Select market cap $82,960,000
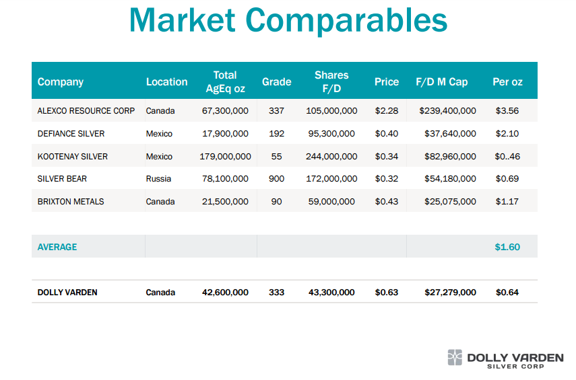Image resolution: width=576 pixels, height=380 pixels. coord(451,157)
